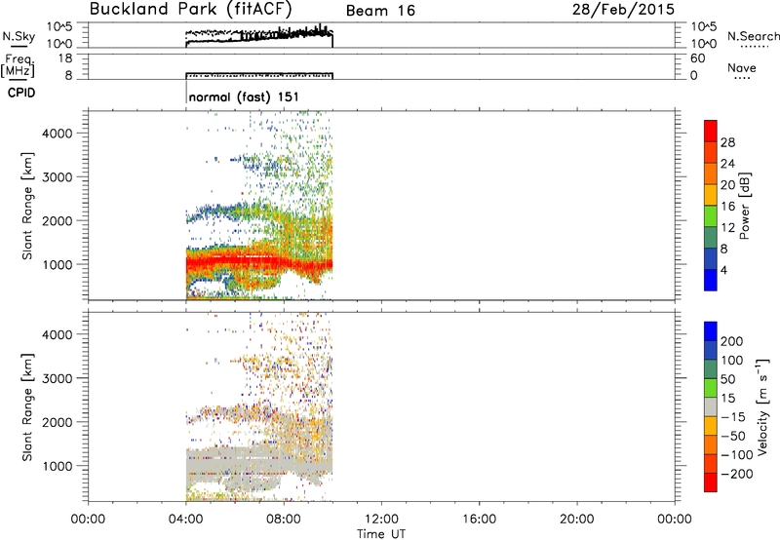Image resolution: width=780 pixels, height=540 pixels.
Task: Select the "−100" Velocity colorbar value
Action: tap(737, 455)
